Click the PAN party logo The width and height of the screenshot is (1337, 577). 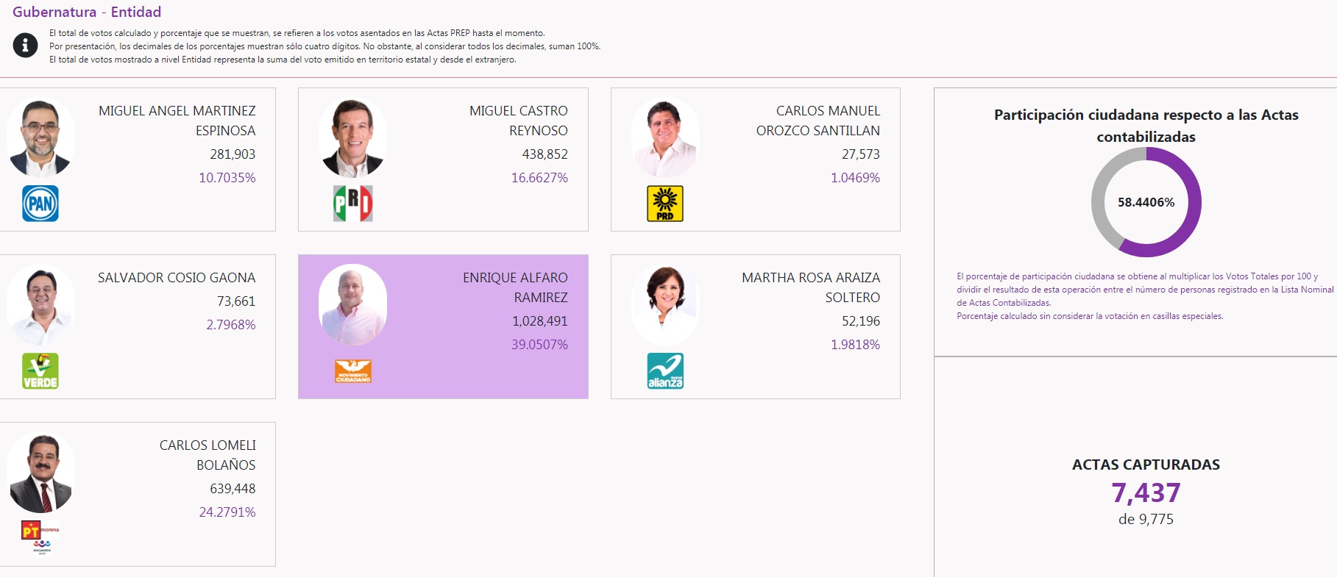[x=40, y=204]
